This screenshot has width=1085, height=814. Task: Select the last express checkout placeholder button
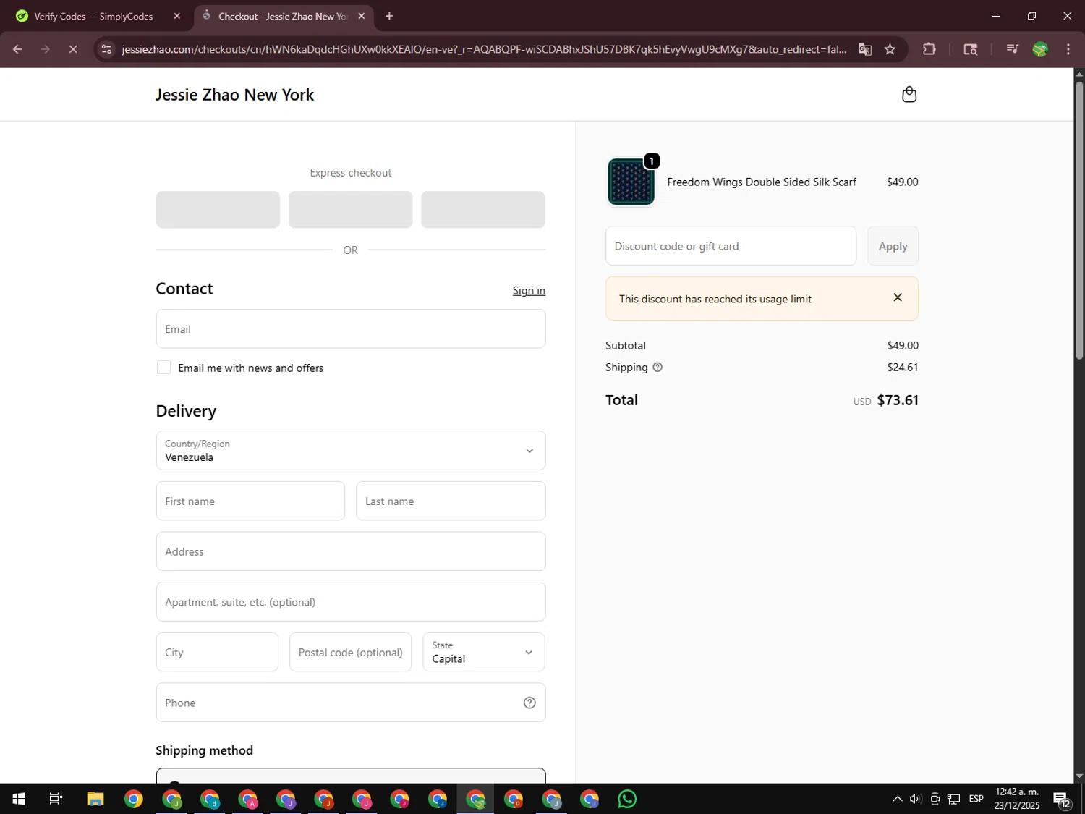[x=483, y=210]
